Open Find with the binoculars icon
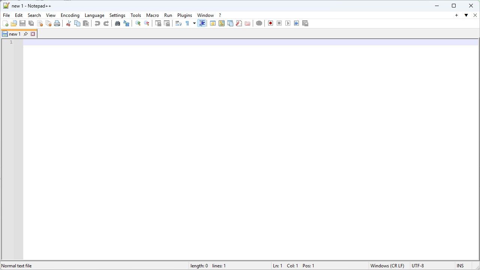The image size is (480, 270). (118, 23)
